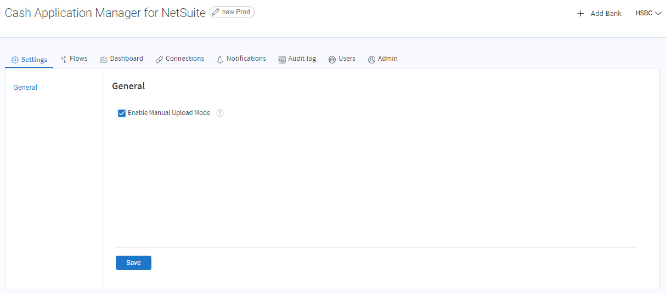Click the Enable Manual Upload Mode label text
Screen dimensions: 666x294
(x=169, y=113)
